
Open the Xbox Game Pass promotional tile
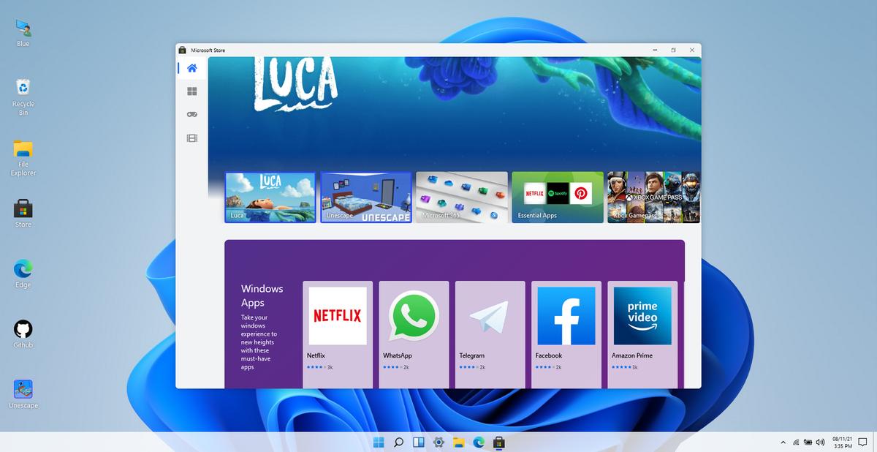point(653,197)
